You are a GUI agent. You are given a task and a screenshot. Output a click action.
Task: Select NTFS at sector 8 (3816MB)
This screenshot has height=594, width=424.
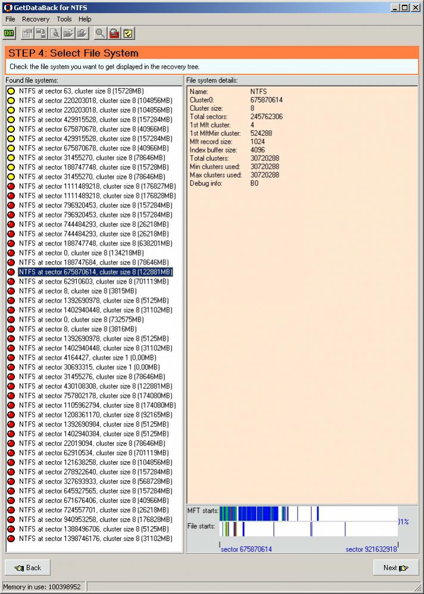pos(77,329)
